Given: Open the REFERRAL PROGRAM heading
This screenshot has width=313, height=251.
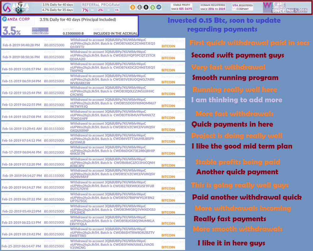Looking at the screenshot, I should pos(101,5).
